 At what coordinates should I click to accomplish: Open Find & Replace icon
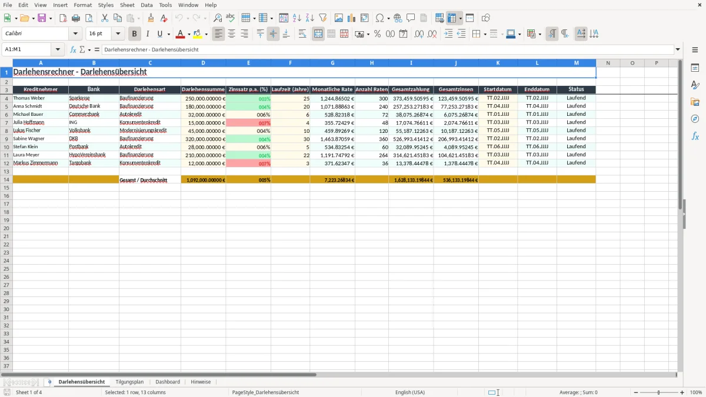[x=218, y=18]
